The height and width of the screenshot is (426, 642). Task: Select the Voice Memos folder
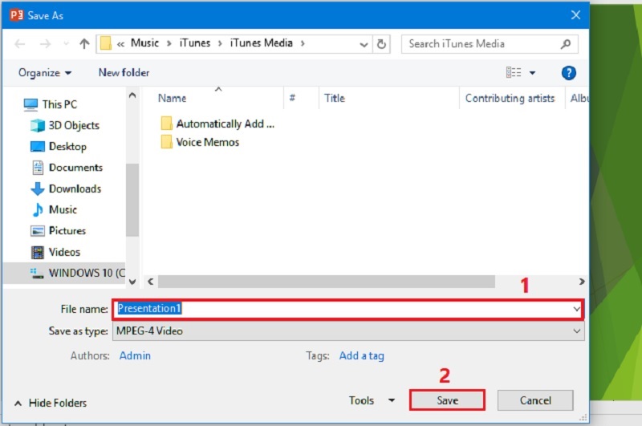point(207,142)
